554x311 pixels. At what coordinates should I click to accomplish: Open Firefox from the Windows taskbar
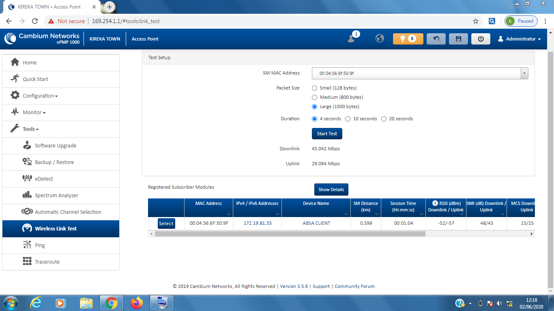(137, 302)
